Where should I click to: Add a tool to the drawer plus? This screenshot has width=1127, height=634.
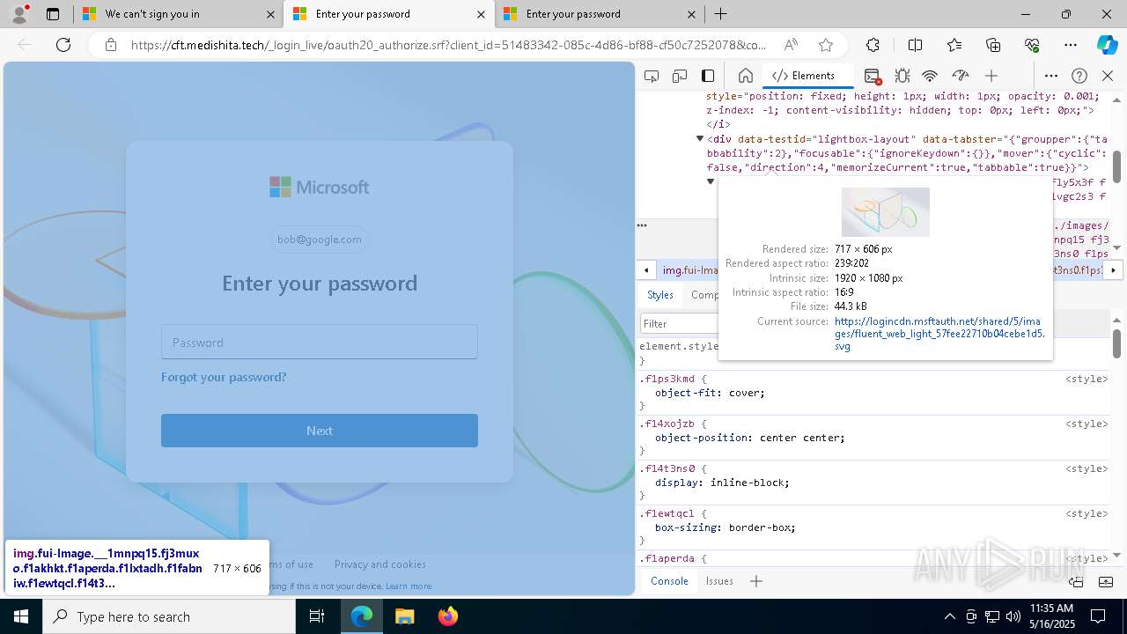[755, 581]
